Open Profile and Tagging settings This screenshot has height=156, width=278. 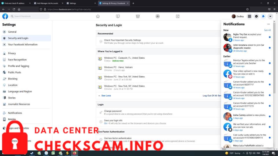click(x=26, y=66)
